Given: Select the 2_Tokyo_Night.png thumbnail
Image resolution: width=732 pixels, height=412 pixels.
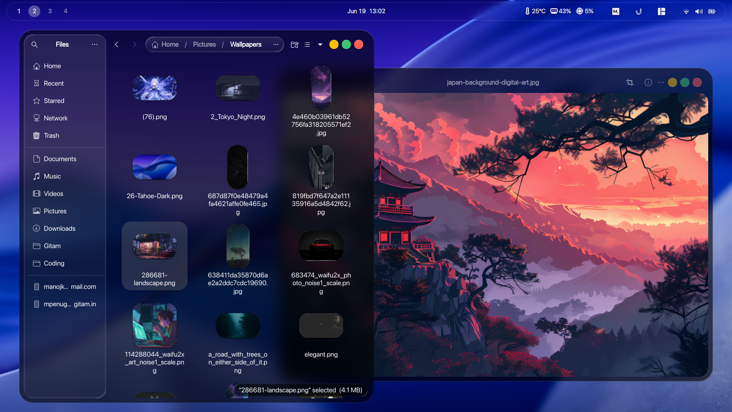Looking at the screenshot, I should click(237, 88).
